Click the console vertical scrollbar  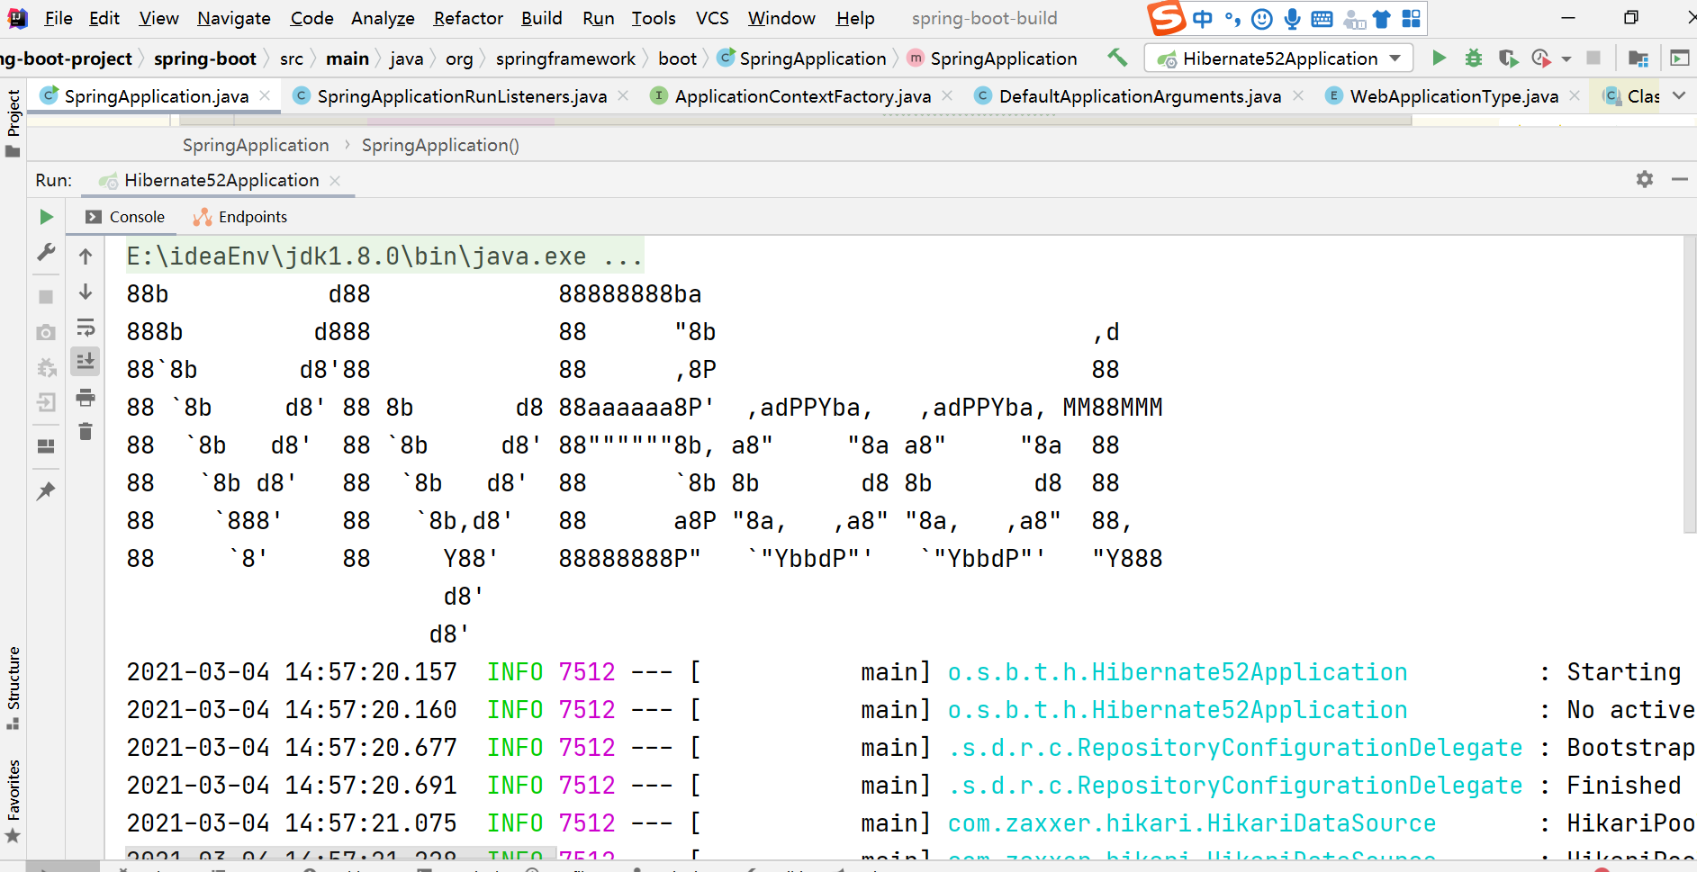tap(1689, 387)
